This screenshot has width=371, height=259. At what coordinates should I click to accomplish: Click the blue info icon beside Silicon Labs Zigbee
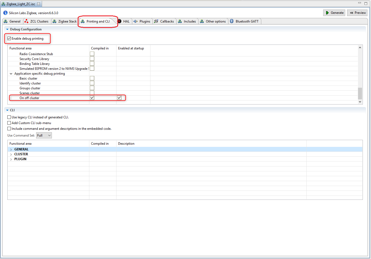pos(5,13)
